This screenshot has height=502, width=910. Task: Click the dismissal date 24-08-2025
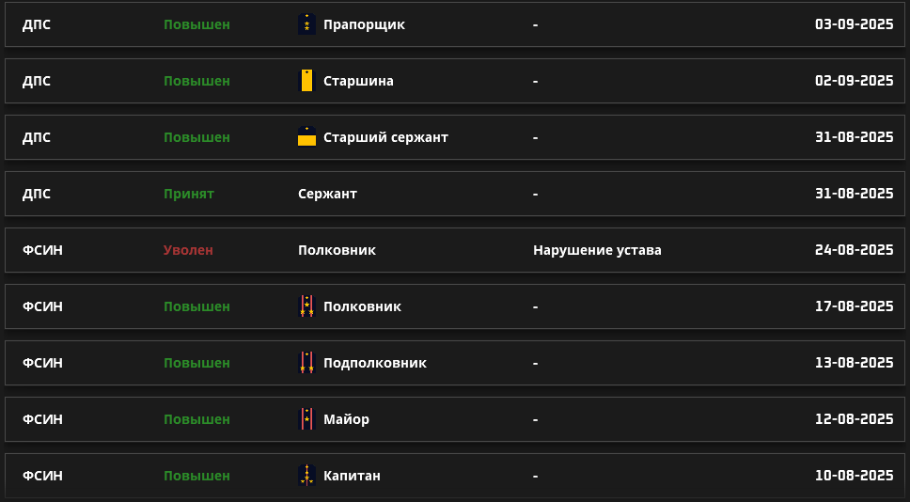point(854,250)
